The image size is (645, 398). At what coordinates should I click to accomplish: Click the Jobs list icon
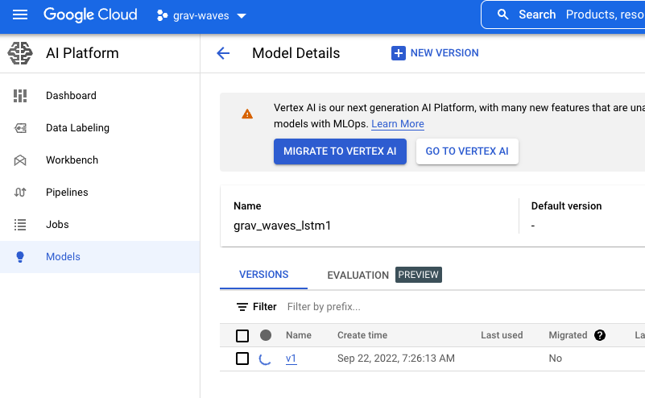(x=20, y=224)
